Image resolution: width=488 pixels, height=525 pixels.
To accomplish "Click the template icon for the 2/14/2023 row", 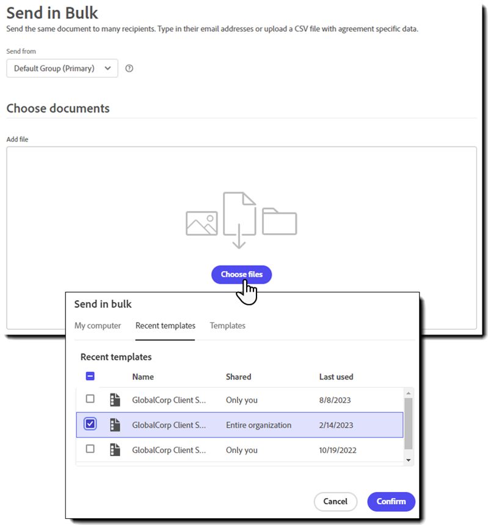I will [115, 425].
